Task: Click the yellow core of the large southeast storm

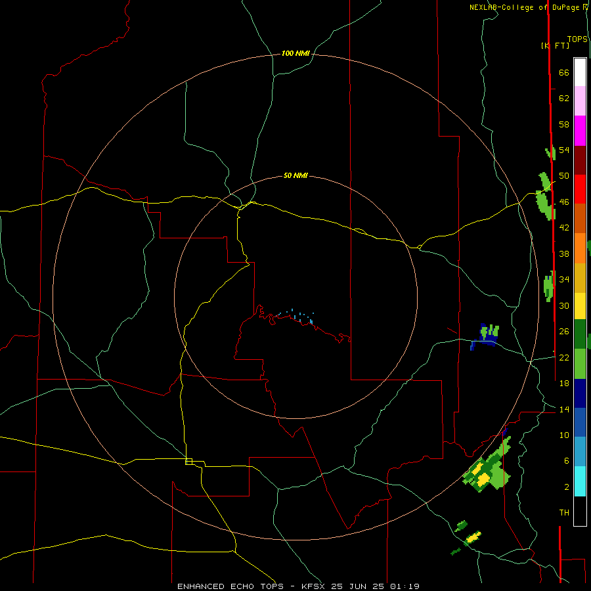Action: (483, 479)
